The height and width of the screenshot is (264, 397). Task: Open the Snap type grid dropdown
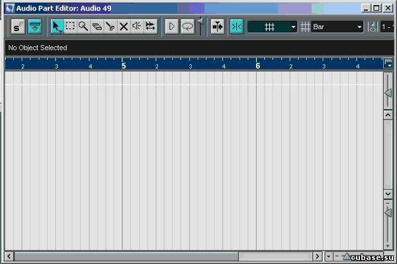(272, 26)
